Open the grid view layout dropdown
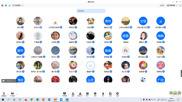This screenshot has width=182, height=102. tap(172, 5)
